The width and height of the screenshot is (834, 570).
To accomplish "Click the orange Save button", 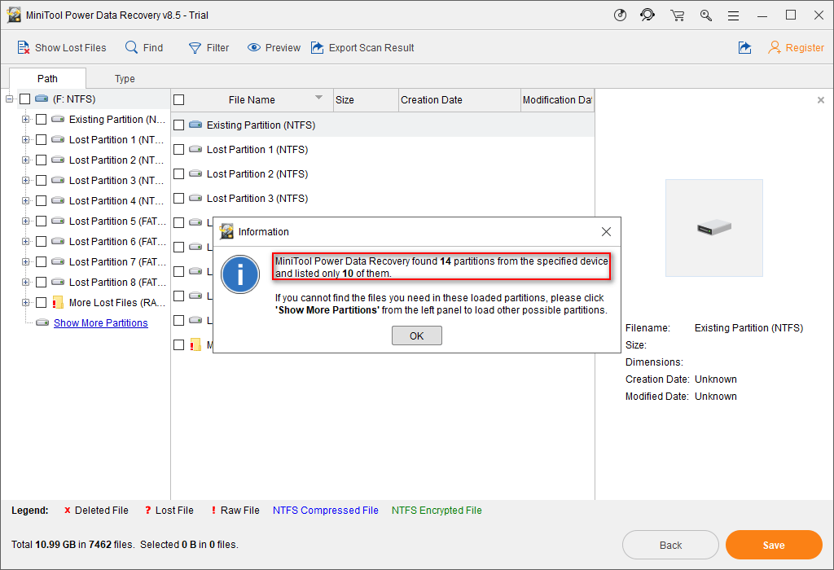I will click(774, 545).
